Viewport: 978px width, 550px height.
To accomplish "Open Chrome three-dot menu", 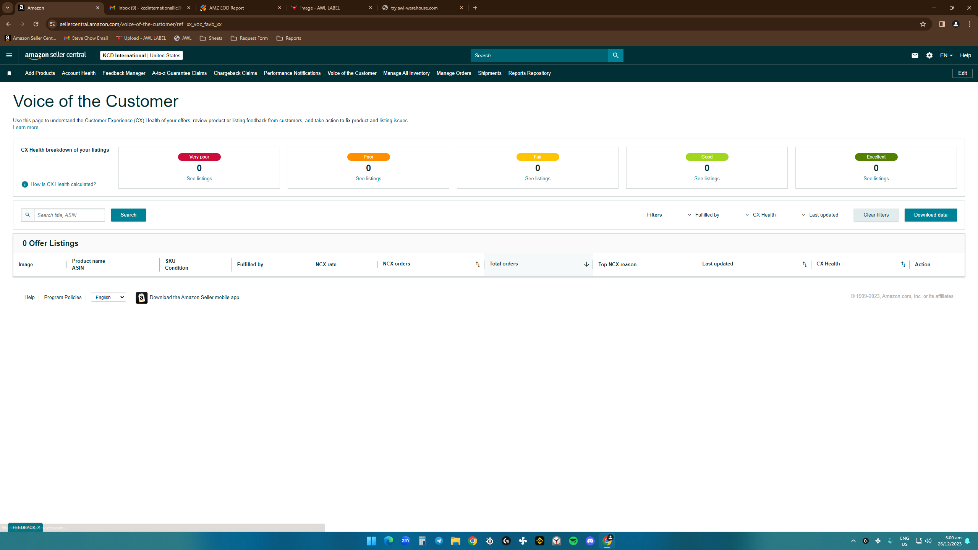I will tap(970, 24).
